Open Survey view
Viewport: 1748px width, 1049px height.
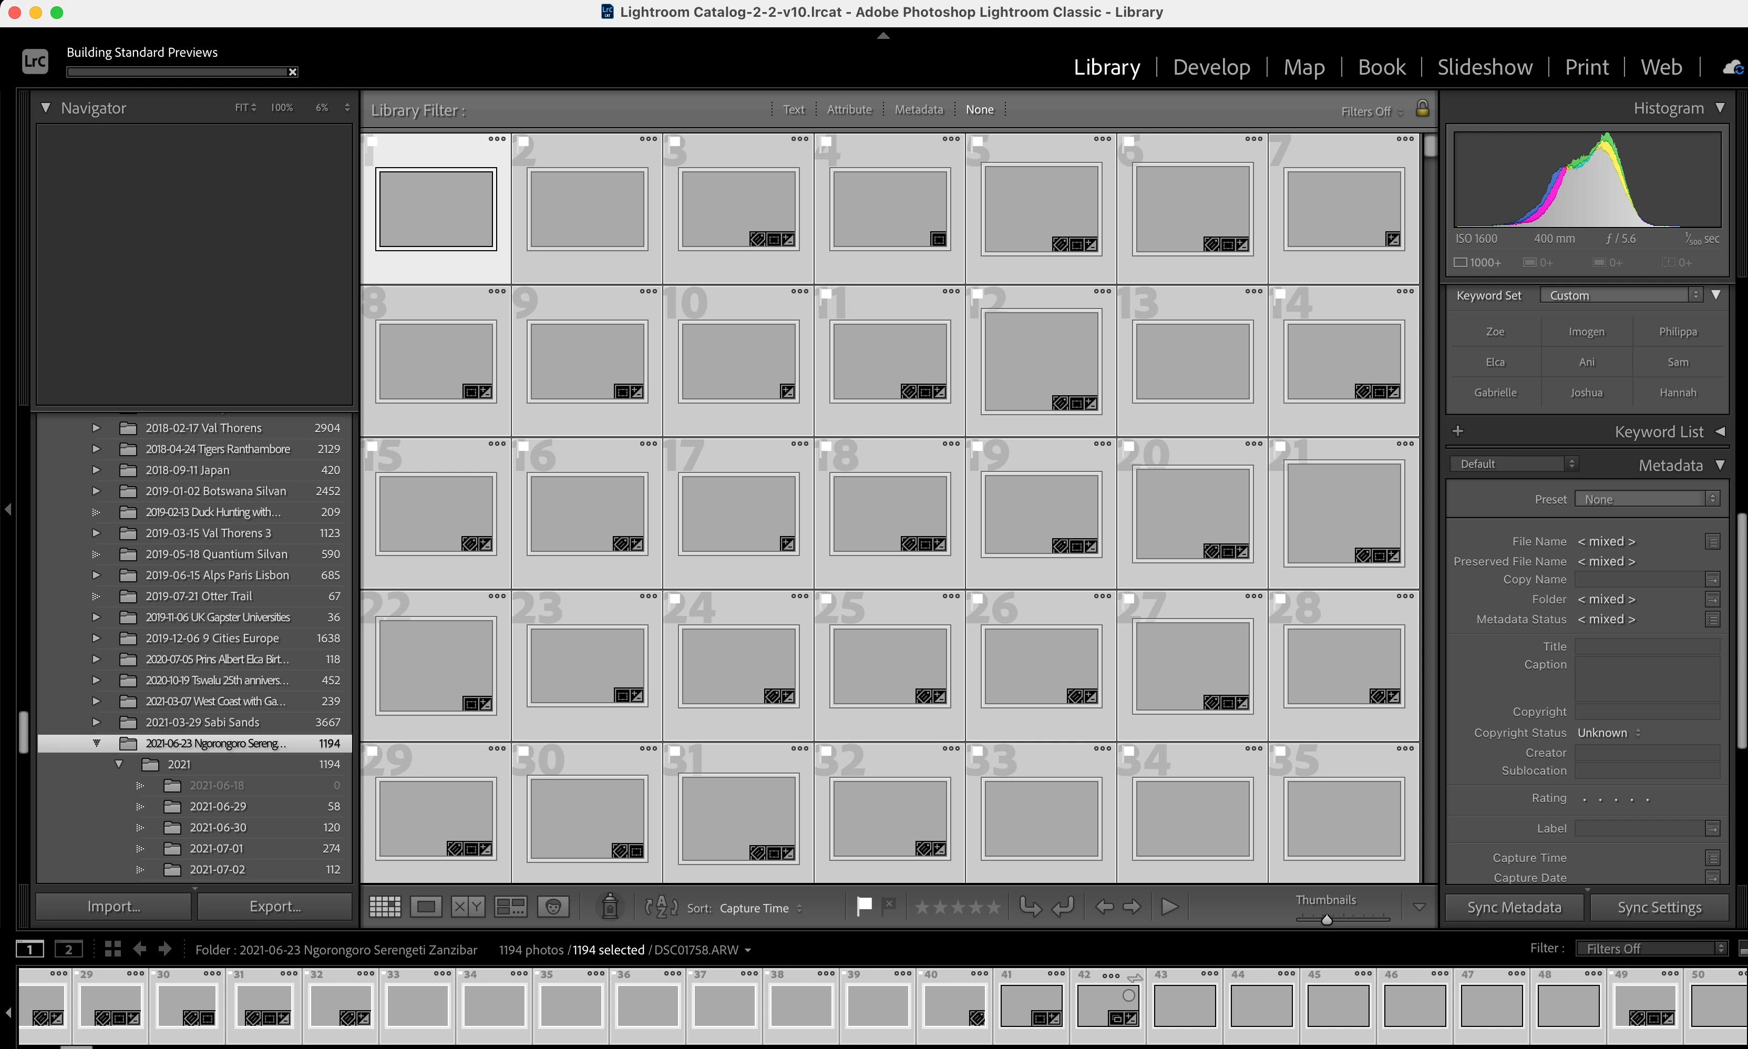click(x=510, y=907)
